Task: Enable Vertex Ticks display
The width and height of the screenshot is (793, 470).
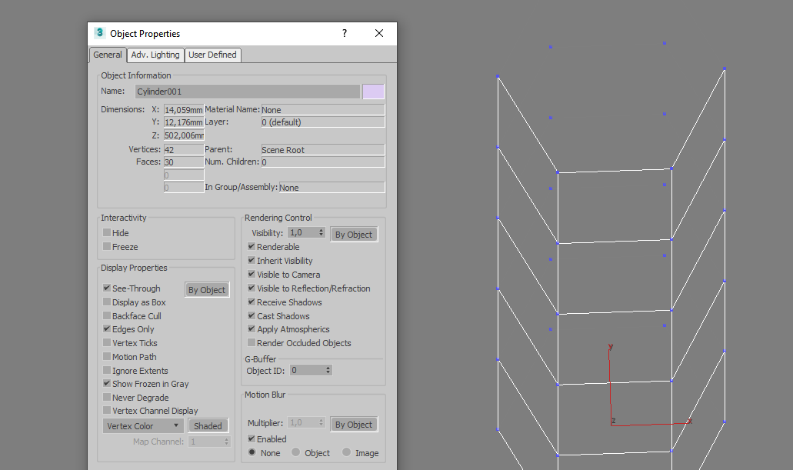Action: click(107, 343)
